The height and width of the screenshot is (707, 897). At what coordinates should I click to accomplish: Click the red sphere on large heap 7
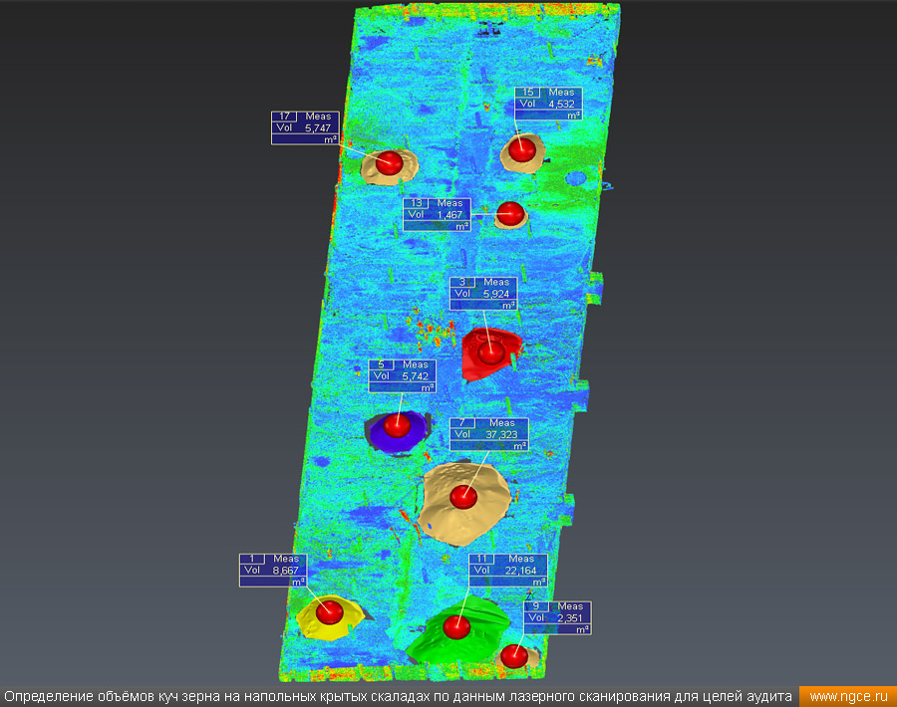point(462,495)
